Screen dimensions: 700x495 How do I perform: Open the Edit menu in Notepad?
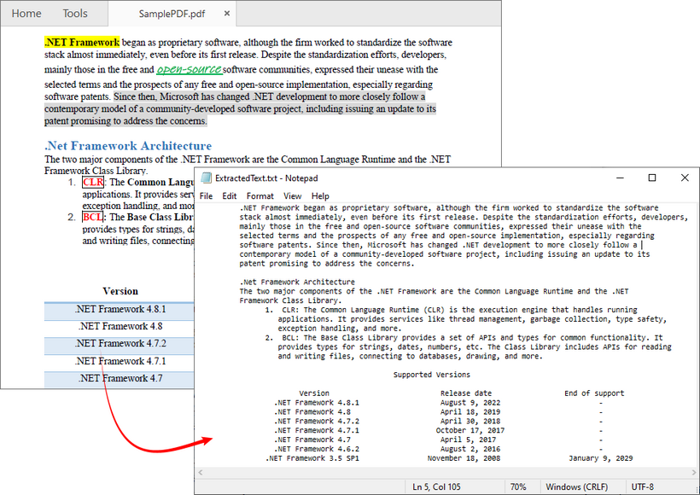point(229,195)
